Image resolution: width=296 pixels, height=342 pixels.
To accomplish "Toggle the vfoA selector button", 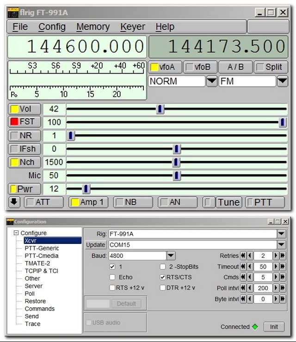I will [x=166, y=67].
